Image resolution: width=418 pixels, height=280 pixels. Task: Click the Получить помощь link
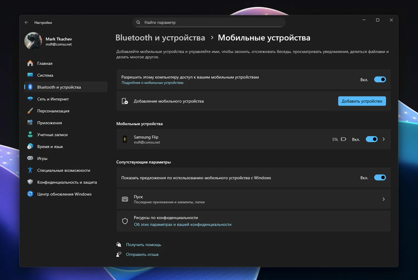[x=144, y=245]
